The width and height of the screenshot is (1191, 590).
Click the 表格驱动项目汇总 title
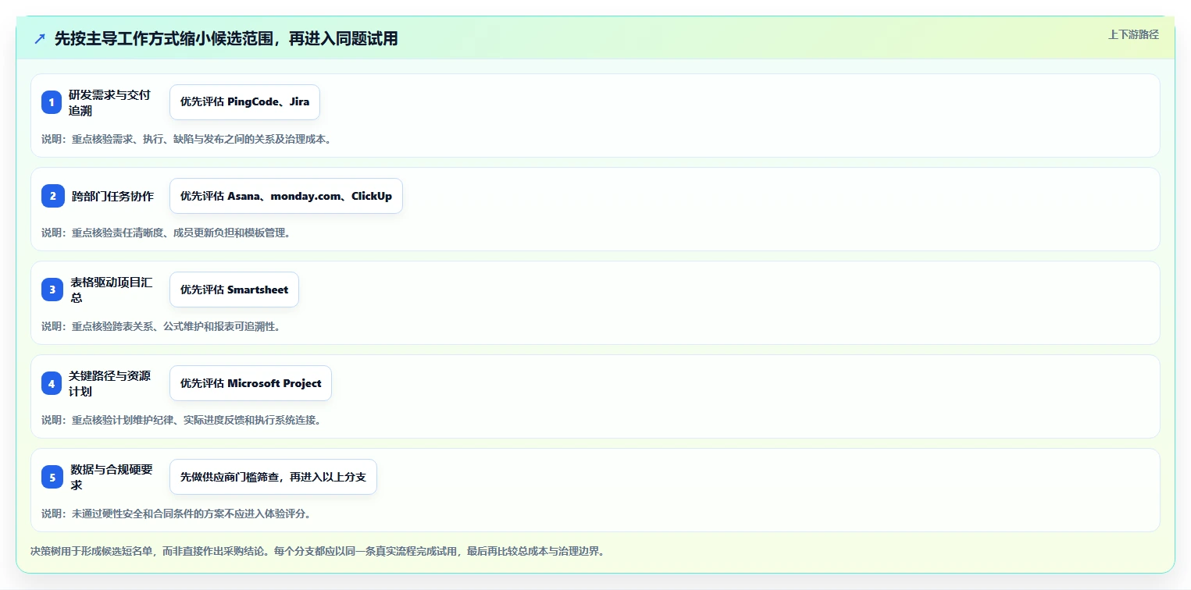pos(111,290)
